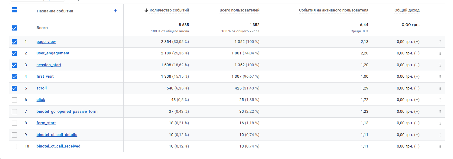Viewport: 453px width, 159px height.
Task: Click the plus icon to add dimension
Action: pyautogui.click(x=116, y=11)
